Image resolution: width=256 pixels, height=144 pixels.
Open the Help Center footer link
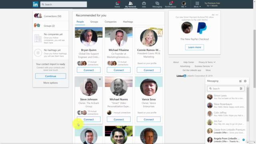[188, 62]
